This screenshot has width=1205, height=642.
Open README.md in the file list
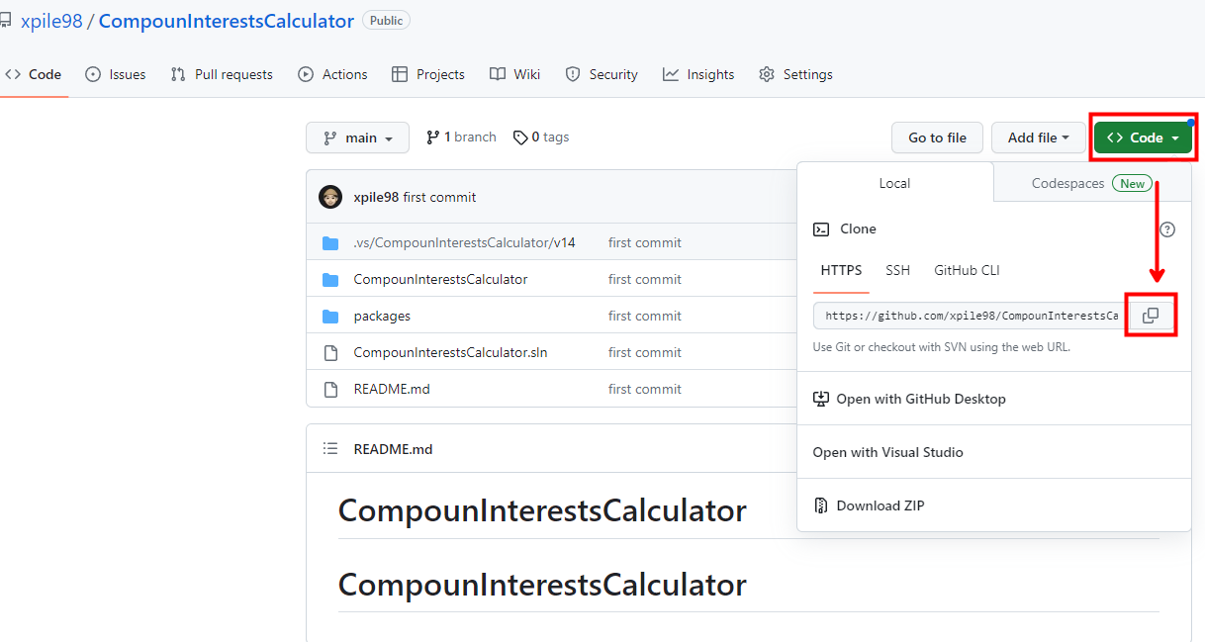392,389
